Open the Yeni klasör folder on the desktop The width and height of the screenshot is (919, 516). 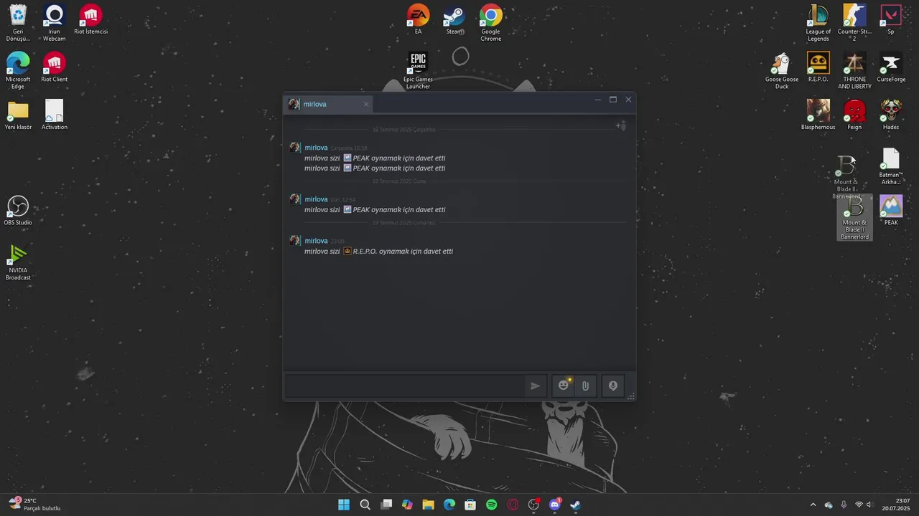(18, 115)
